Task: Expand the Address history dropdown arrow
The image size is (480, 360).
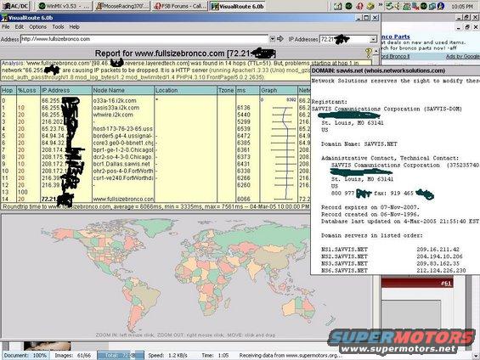Action: (272, 39)
